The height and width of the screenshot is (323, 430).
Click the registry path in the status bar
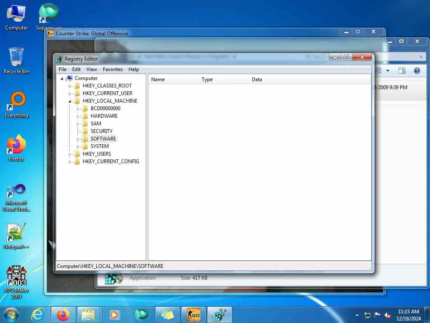click(x=110, y=266)
